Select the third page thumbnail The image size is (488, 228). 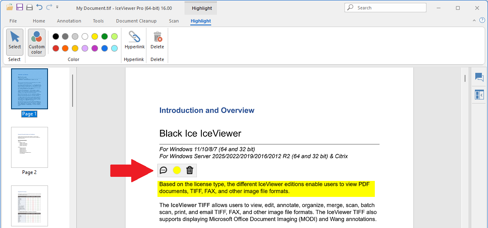coord(30,206)
